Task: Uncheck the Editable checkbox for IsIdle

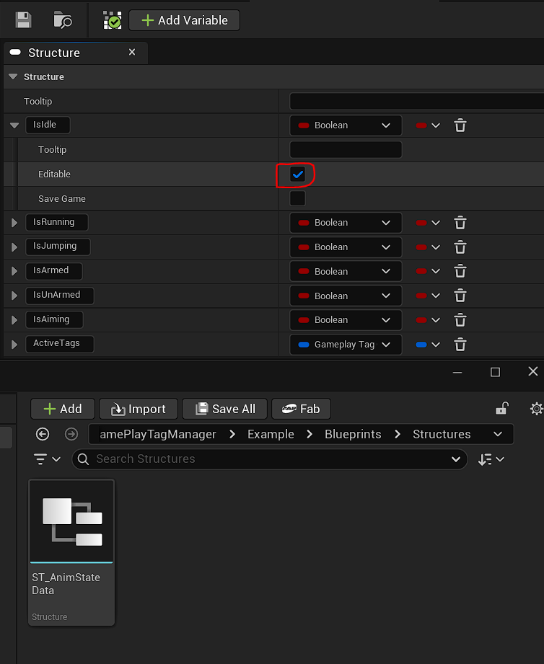Action: coord(297,174)
